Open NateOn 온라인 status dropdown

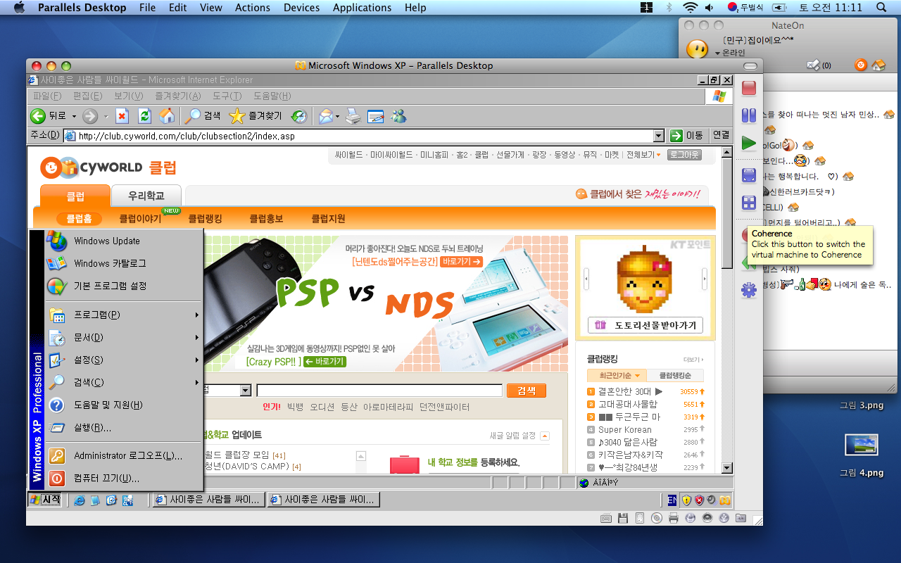tap(729, 53)
